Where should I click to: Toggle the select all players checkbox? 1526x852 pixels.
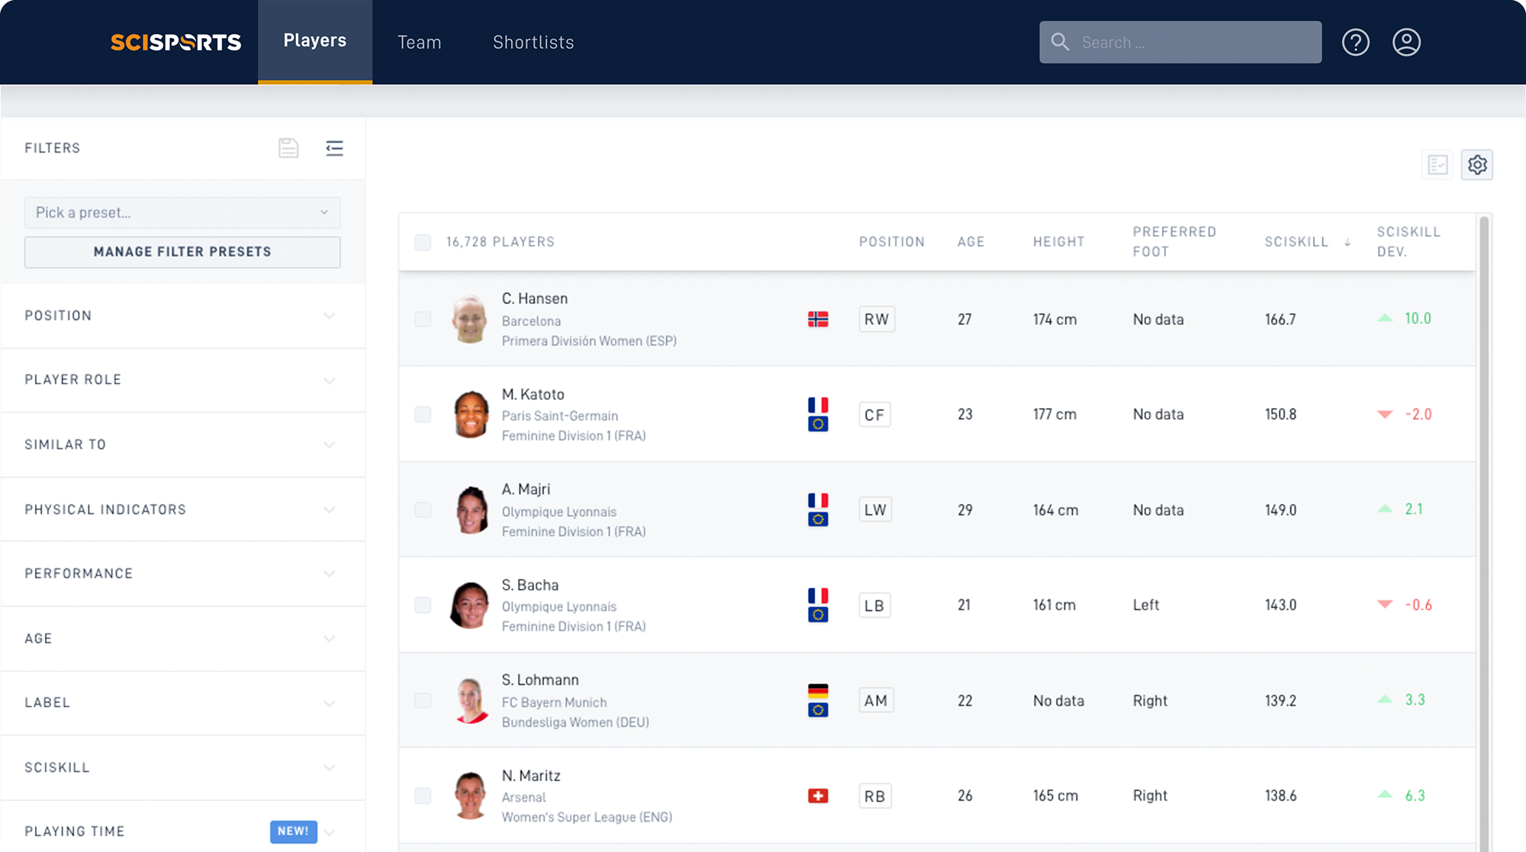(x=423, y=243)
